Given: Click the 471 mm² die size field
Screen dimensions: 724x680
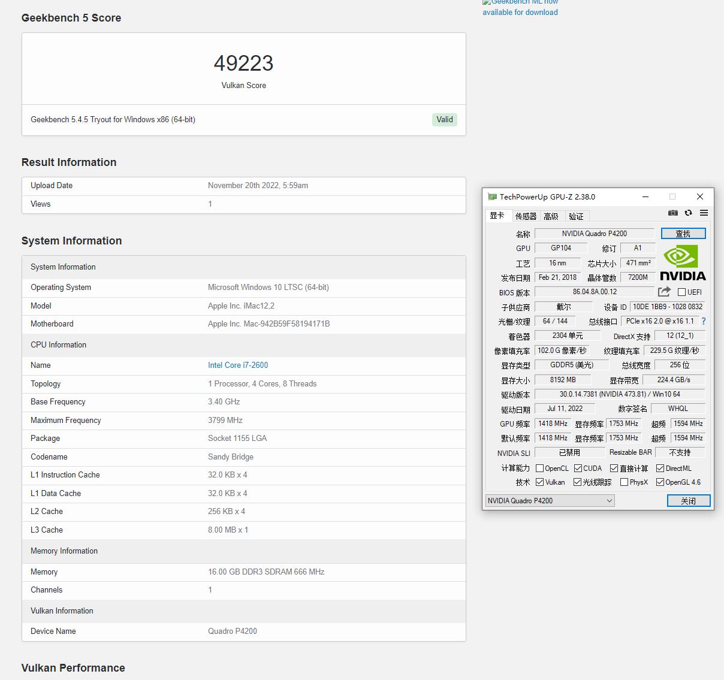Looking at the screenshot, I should (x=638, y=263).
